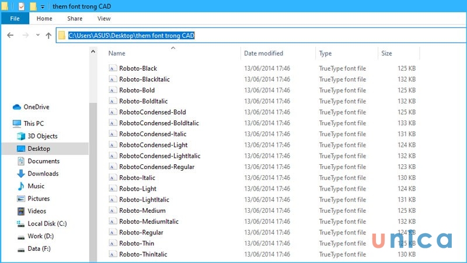Open the View ribbon tab
The image size is (467, 263).
[104, 19]
